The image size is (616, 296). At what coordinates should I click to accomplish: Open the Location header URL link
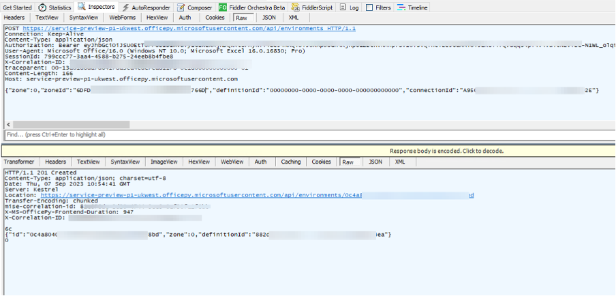click(258, 195)
